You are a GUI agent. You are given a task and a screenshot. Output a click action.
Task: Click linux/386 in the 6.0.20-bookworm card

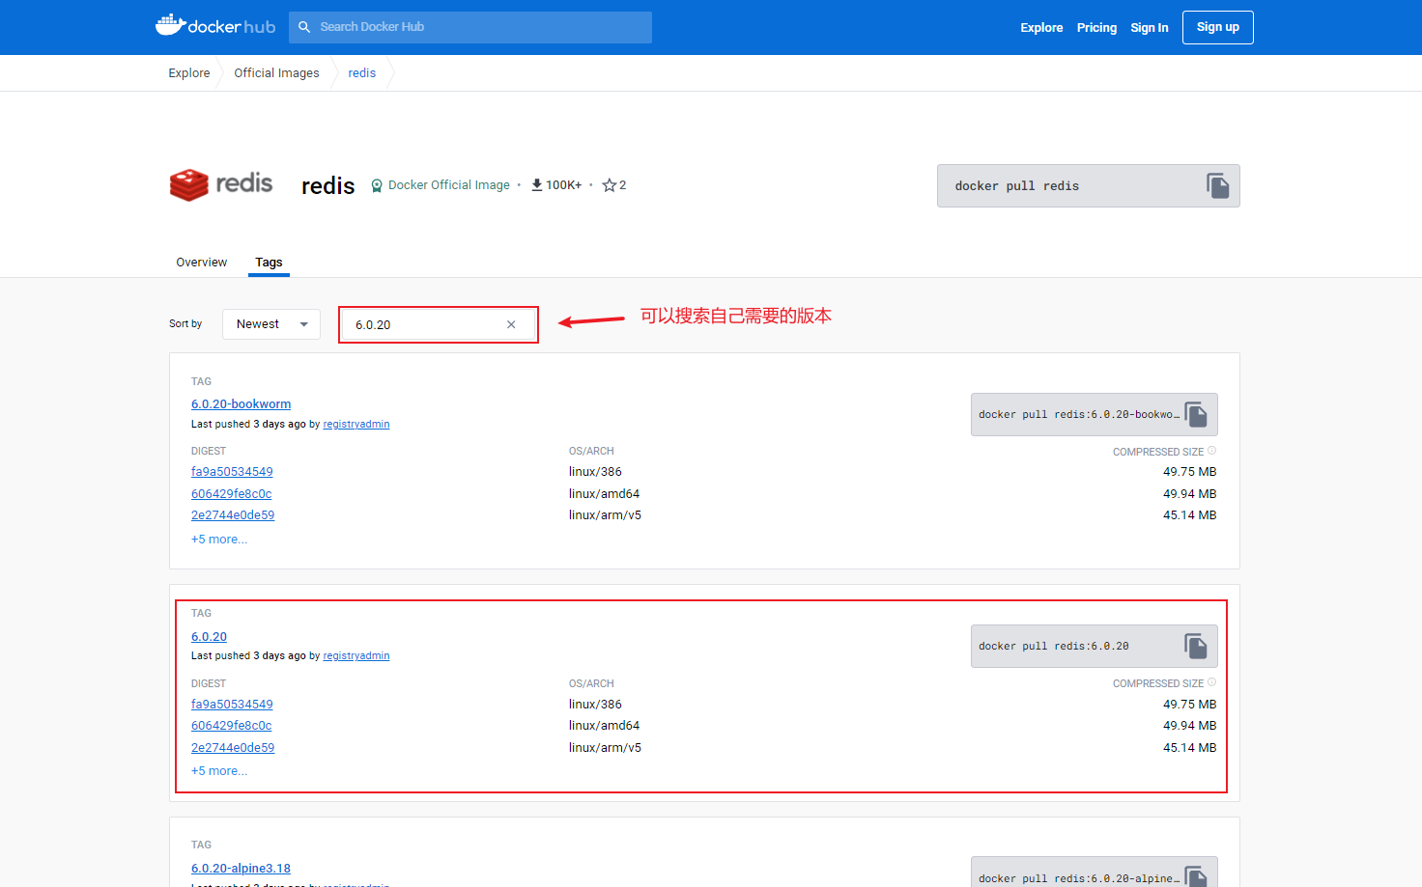pos(595,472)
